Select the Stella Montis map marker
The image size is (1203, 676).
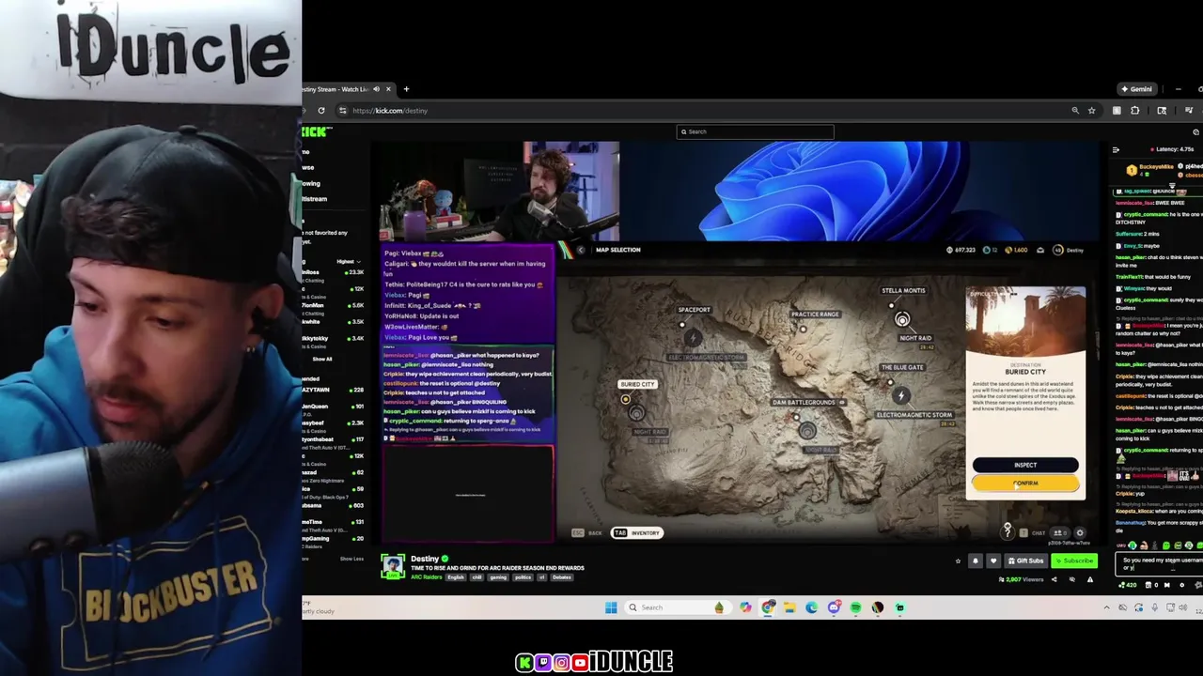pos(892,305)
